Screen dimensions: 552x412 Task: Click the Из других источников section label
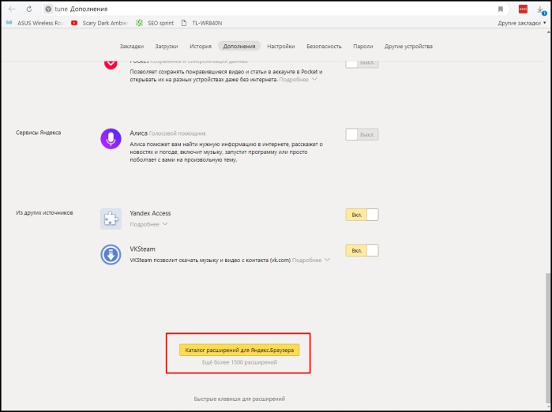coord(44,212)
